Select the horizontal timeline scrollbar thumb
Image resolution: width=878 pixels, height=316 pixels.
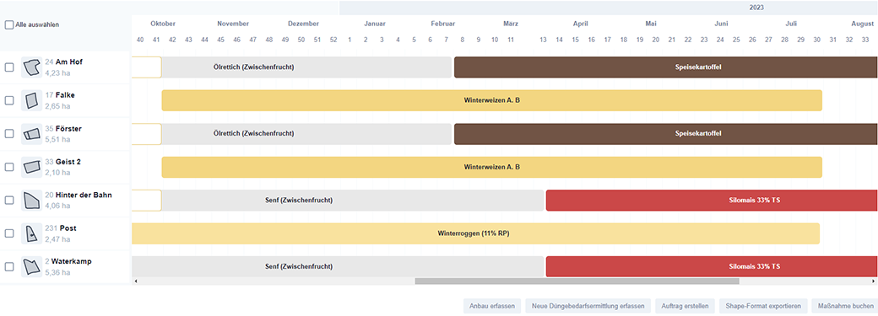tap(577, 281)
